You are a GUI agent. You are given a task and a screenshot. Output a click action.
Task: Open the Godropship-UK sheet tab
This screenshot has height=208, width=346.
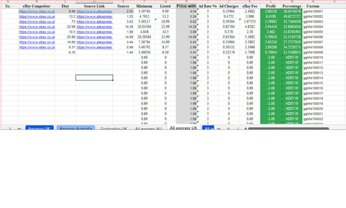tap(113, 128)
